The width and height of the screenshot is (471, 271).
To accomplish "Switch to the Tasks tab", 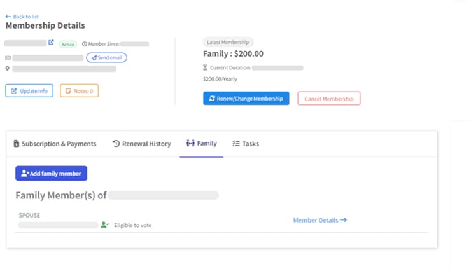I will (x=246, y=144).
